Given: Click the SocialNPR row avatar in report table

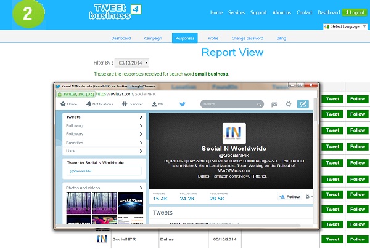Looking at the screenshot, I should point(102,239).
